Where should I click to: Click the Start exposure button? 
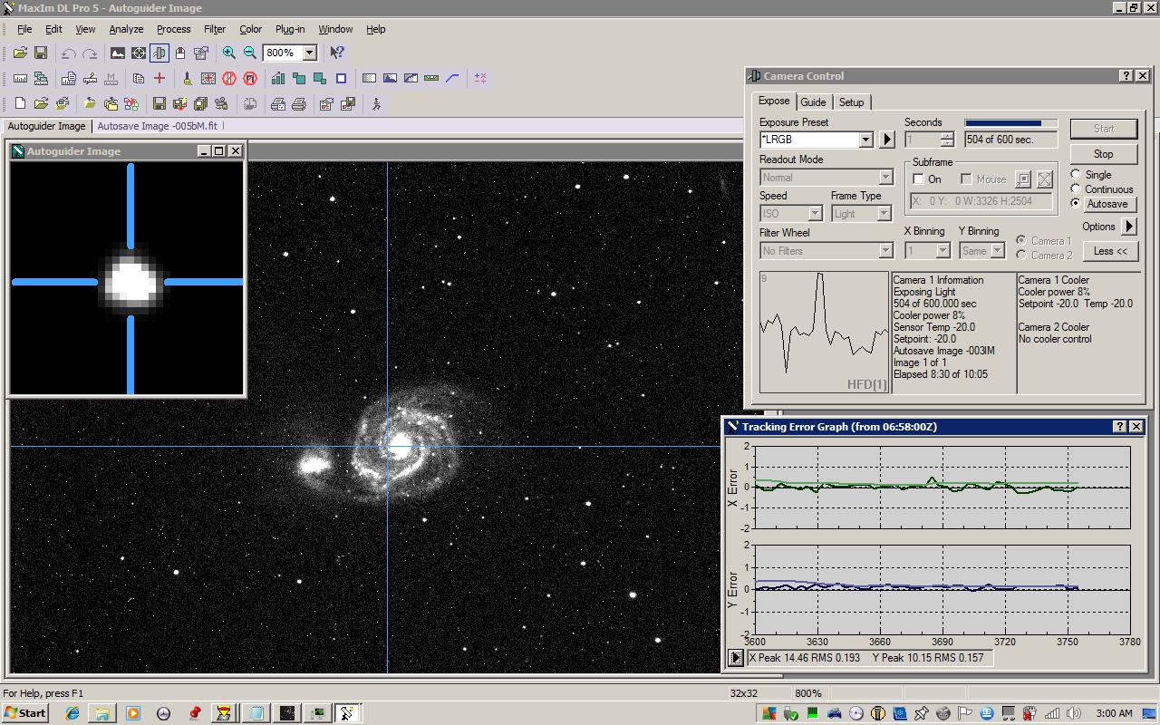pos(1103,129)
